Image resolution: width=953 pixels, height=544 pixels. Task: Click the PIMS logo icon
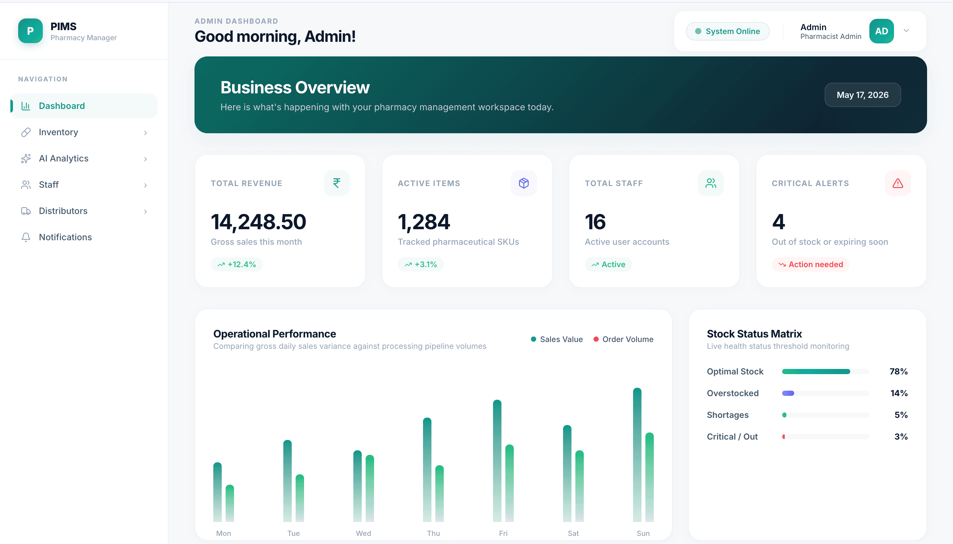pos(30,31)
